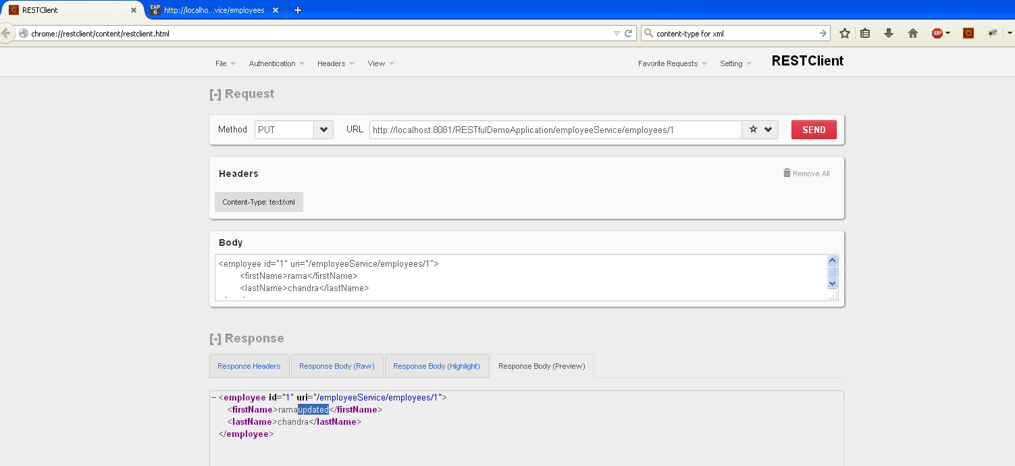1015x466 pixels.
Task: Open a new browser tab with the plus
Action: coord(297,10)
